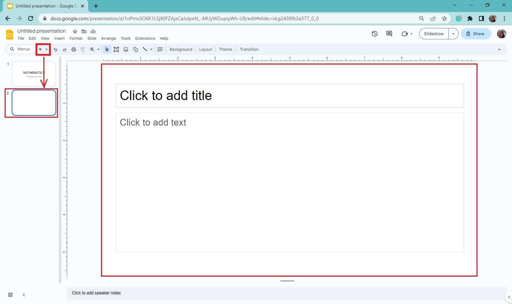Open the text box tool
This screenshot has height=304, width=512.
(116, 49)
